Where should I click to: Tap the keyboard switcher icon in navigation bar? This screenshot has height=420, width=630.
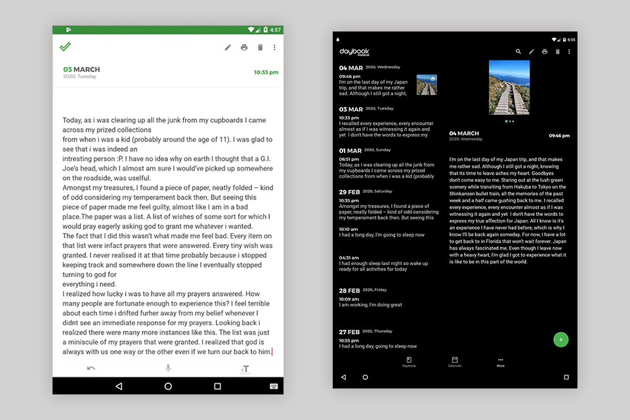pyautogui.click(x=274, y=387)
